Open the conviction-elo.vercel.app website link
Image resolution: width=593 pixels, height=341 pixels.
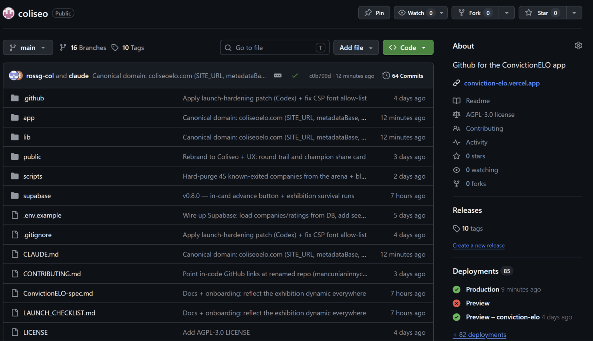pyautogui.click(x=502, y=83)
